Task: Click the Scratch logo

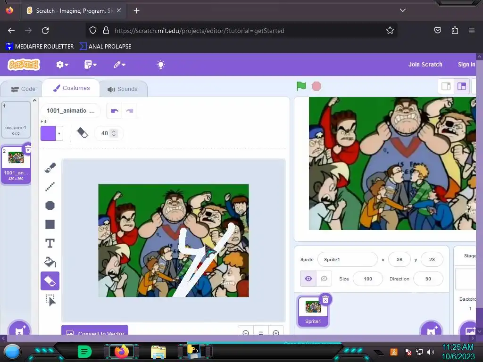Action: pyautogui.click(x=24, y=65)
